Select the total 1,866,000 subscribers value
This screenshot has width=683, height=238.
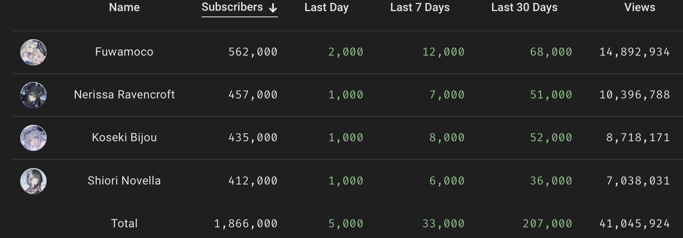point(246,224)
